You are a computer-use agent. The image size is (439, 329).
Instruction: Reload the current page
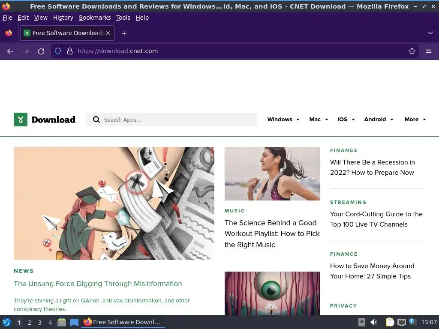pyautogui.click(x=41, y=51)
